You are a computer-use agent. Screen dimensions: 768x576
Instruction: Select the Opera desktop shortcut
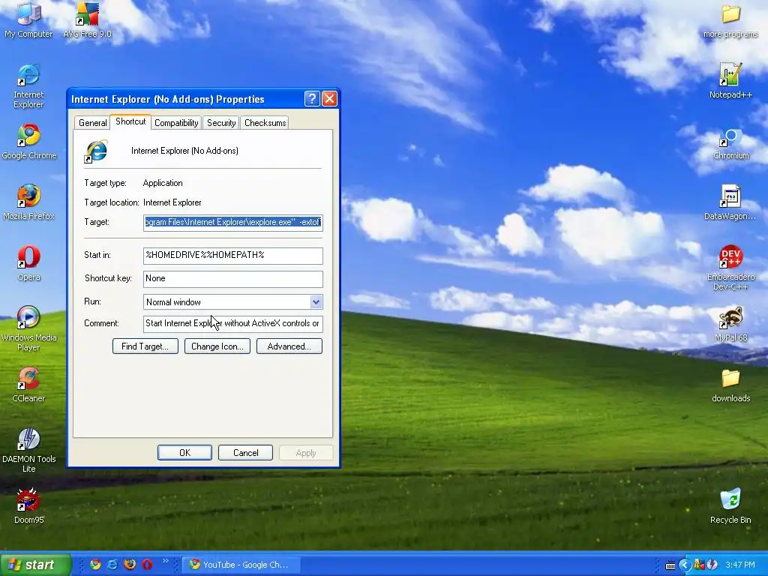(28, 263)
